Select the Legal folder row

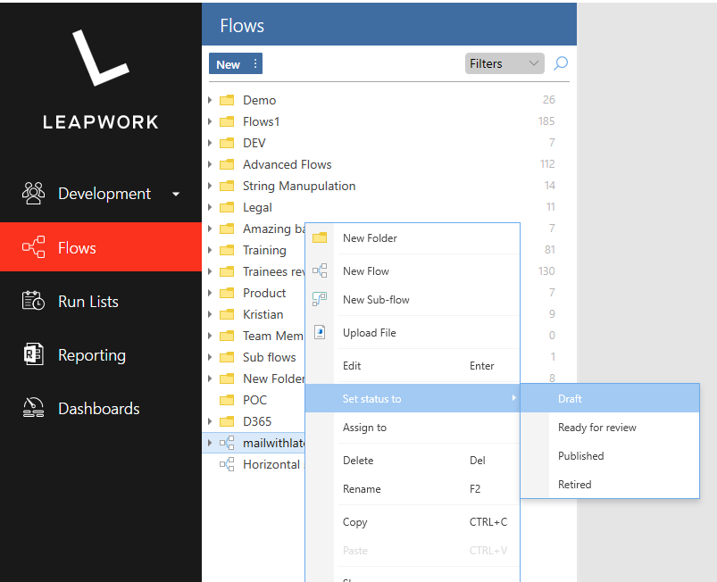click(x=389, y=207)
